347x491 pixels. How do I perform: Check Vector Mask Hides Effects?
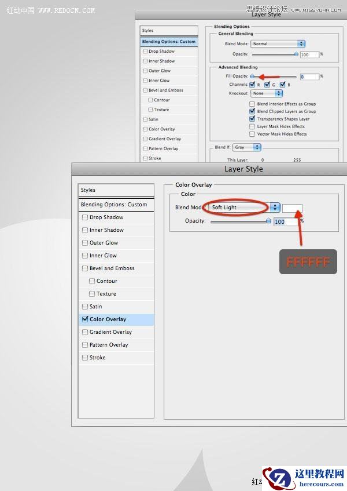(x=252, y=134)
